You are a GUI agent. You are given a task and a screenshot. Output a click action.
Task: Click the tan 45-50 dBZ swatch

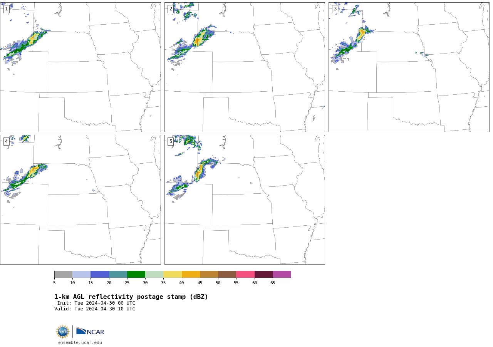tap(209, 275)
